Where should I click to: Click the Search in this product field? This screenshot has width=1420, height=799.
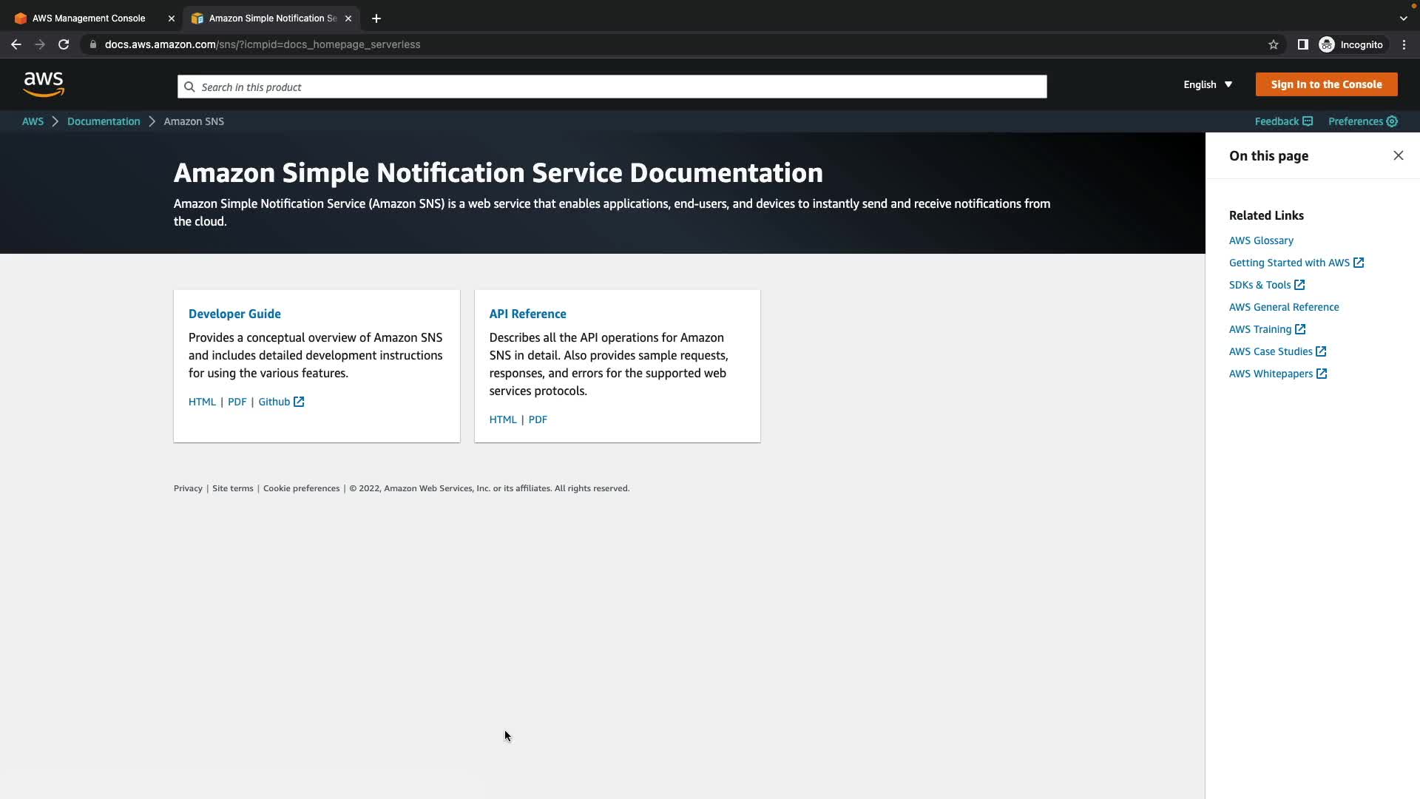(612, 87)
